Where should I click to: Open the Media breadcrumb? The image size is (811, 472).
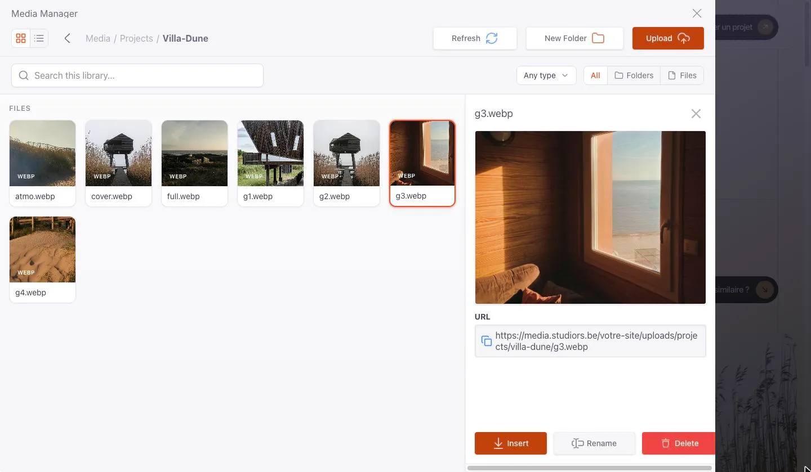(98, 38)
